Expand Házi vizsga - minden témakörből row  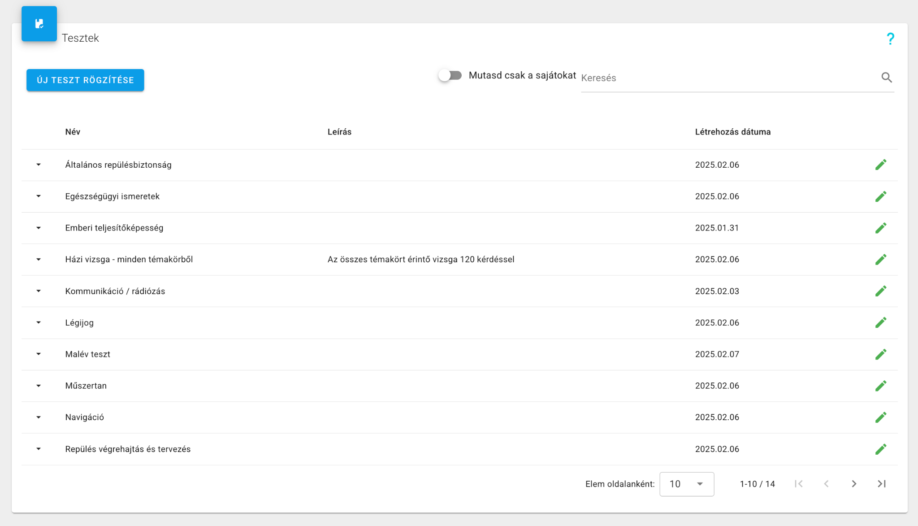pos(39,260)
